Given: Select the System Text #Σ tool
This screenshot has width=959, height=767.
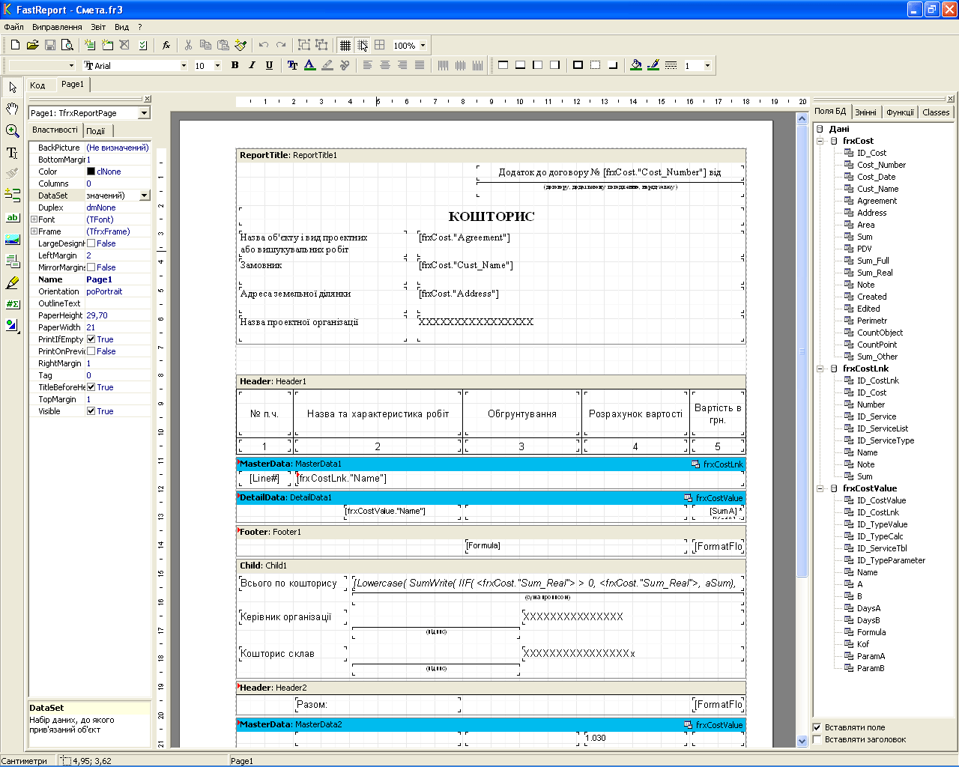Looking at the screenshot, I should pos(12,304).
